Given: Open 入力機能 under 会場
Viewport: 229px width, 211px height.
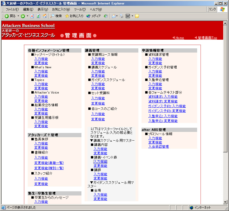Looking at the screenshot, I should (100, 195).
